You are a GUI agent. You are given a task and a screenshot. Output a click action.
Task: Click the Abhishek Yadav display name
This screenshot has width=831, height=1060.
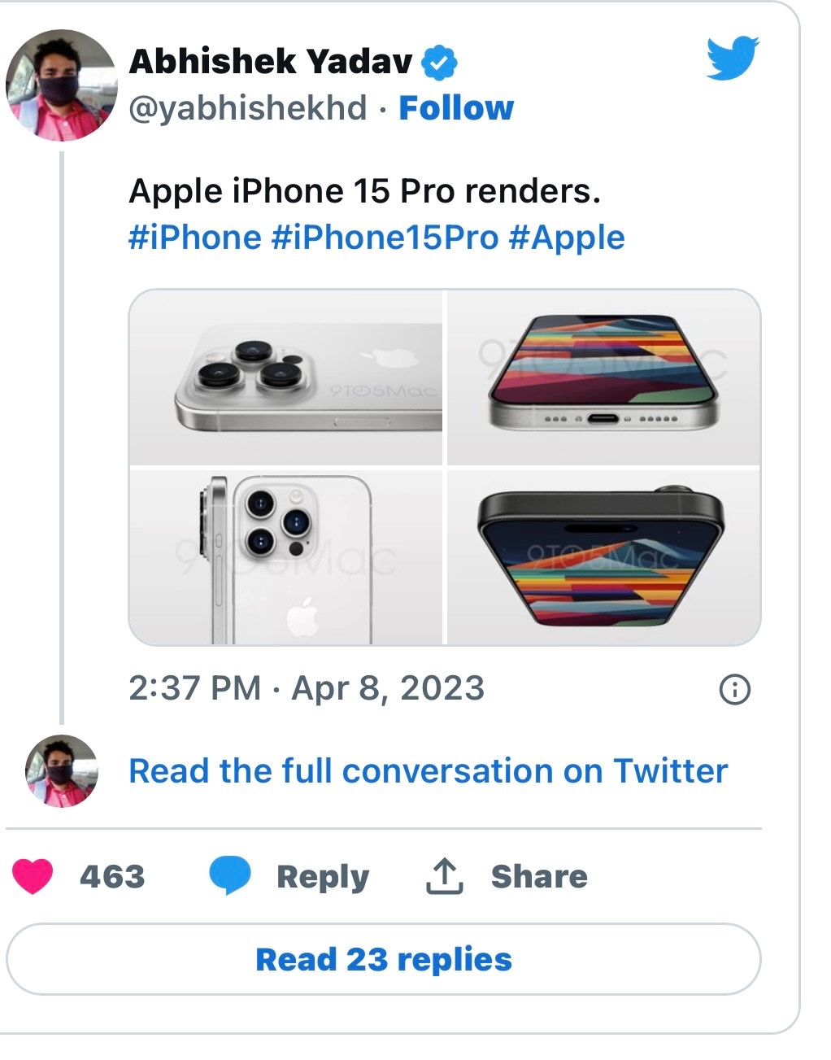coord(271,62)
